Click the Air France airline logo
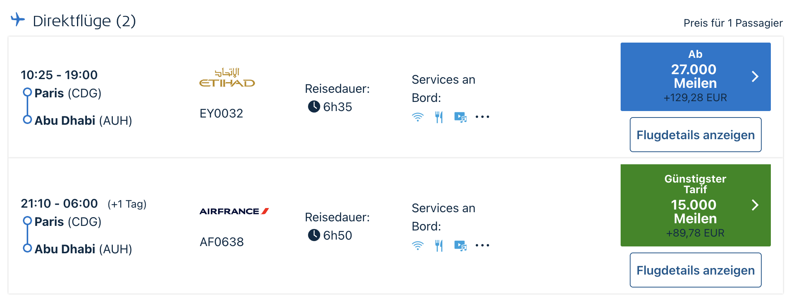 click(x=234, y=211)
